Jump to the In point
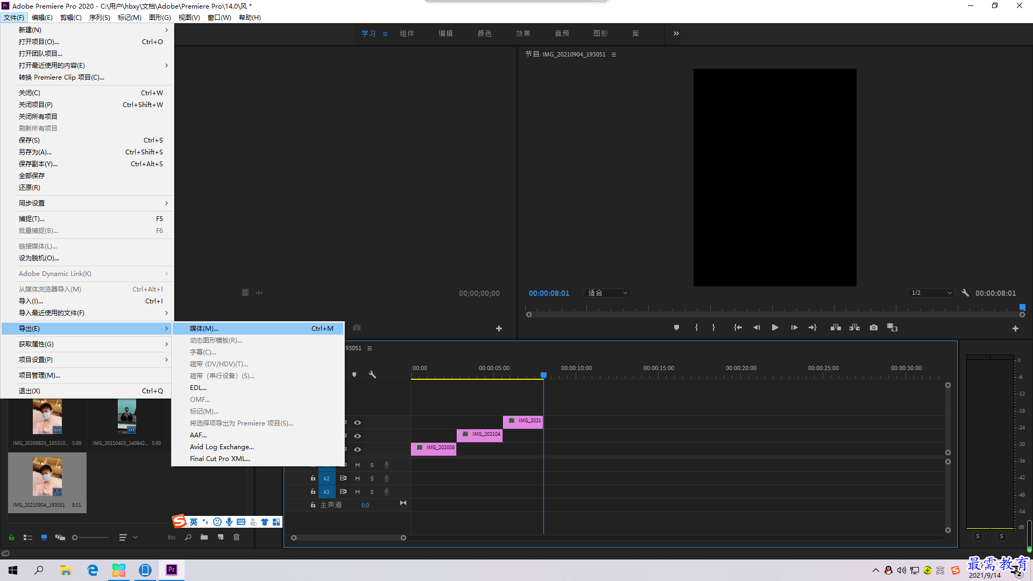Viewport: 1033px width, 581px height. pyautogui.click(x=738, y=328)
